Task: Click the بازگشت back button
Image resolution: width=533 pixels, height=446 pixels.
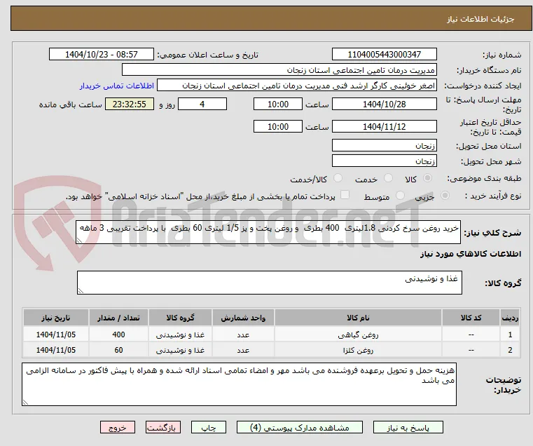Action: tap(163, 428)
